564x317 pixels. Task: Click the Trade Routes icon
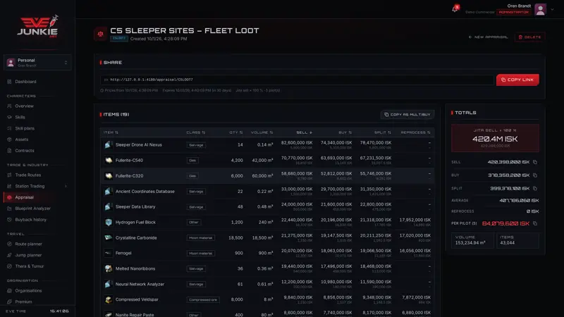click(x=9, y=175)
